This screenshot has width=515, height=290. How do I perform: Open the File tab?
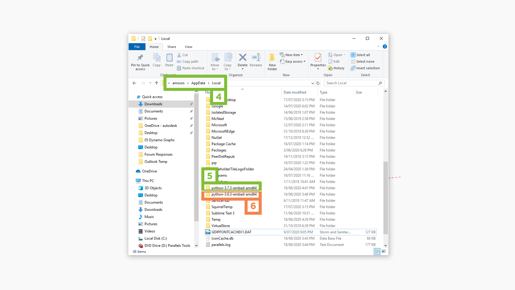point(137,47)
